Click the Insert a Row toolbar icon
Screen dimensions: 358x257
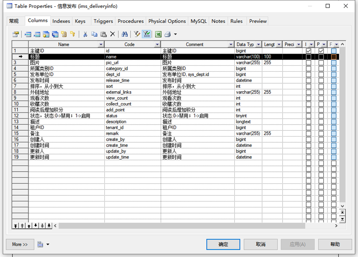(28, 34)
